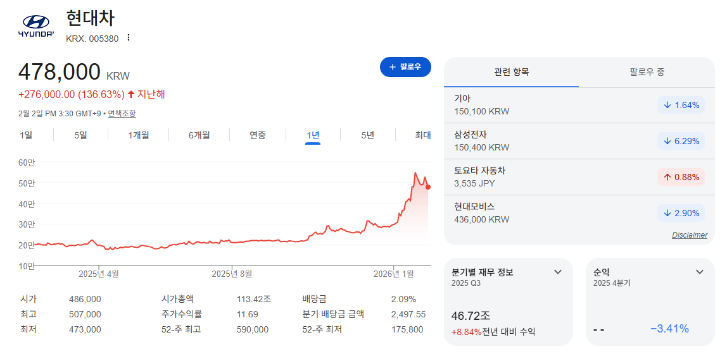
Task: Click the 주가수익률 value 11.69
Action: click(x=247, y=314)
